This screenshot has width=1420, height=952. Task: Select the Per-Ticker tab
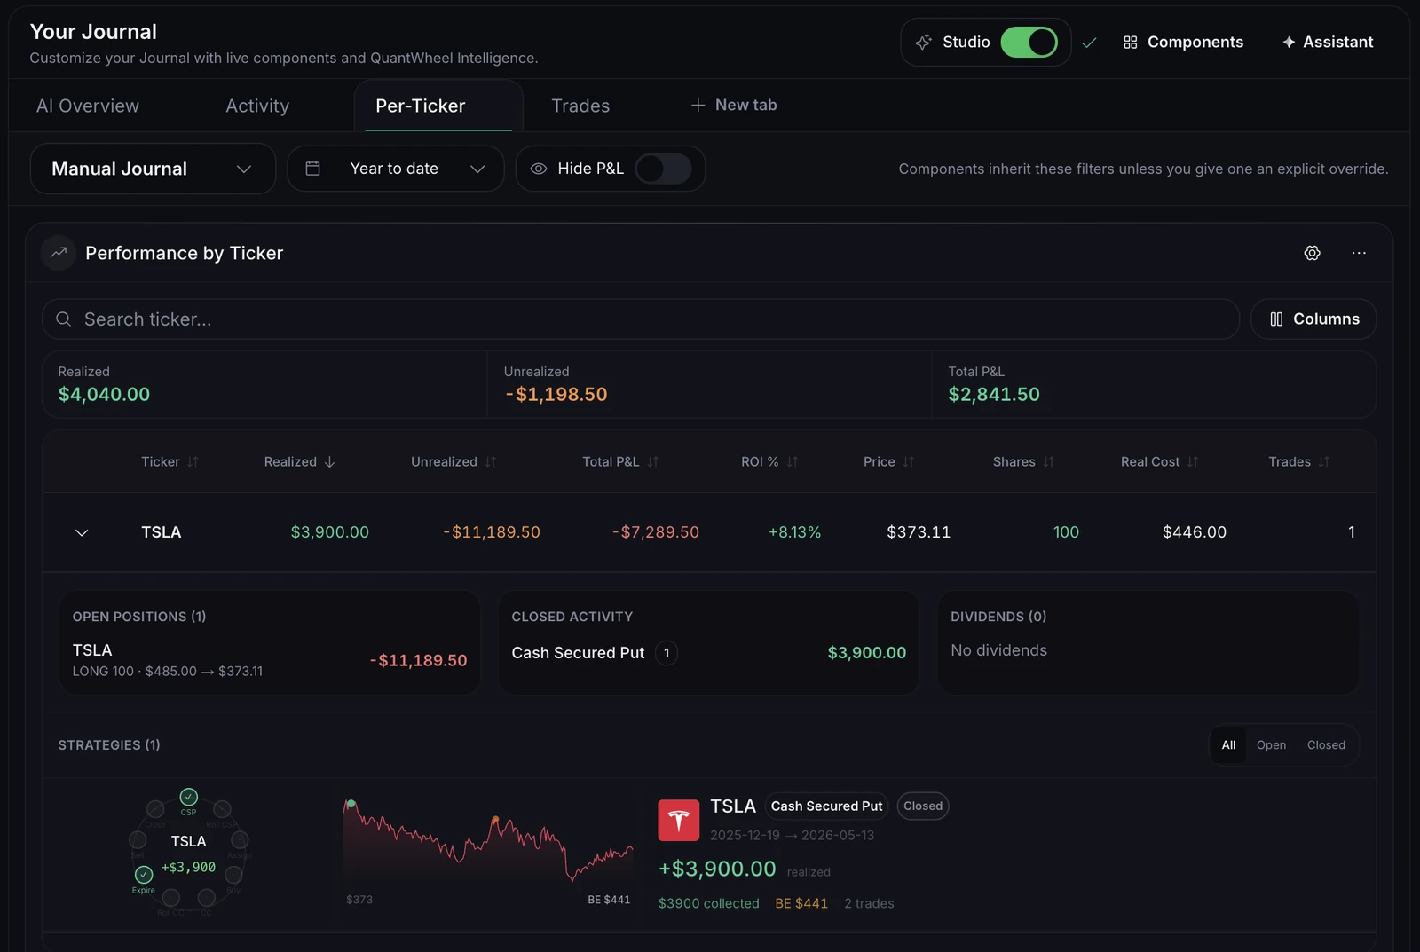tap(438, 106)
